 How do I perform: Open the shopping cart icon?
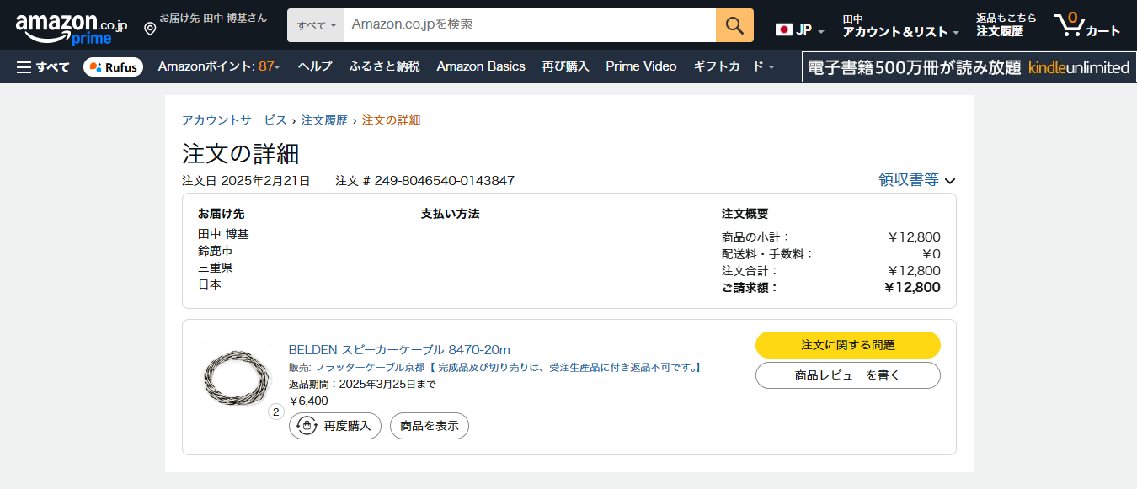(x=1086, y=25)
